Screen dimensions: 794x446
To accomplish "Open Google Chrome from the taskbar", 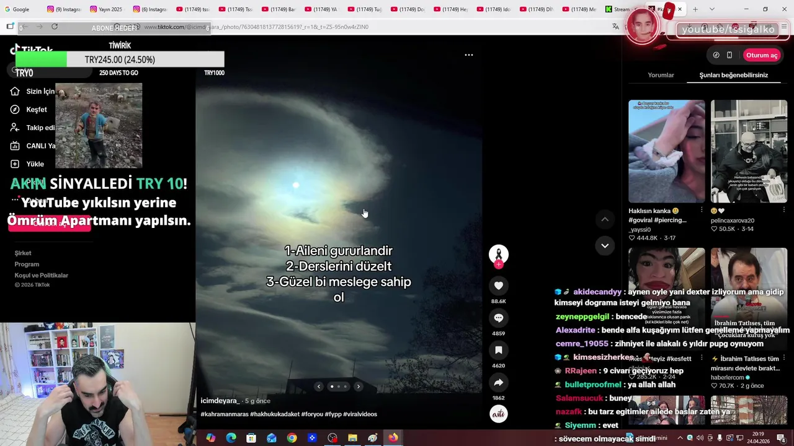I will (292, 438).
